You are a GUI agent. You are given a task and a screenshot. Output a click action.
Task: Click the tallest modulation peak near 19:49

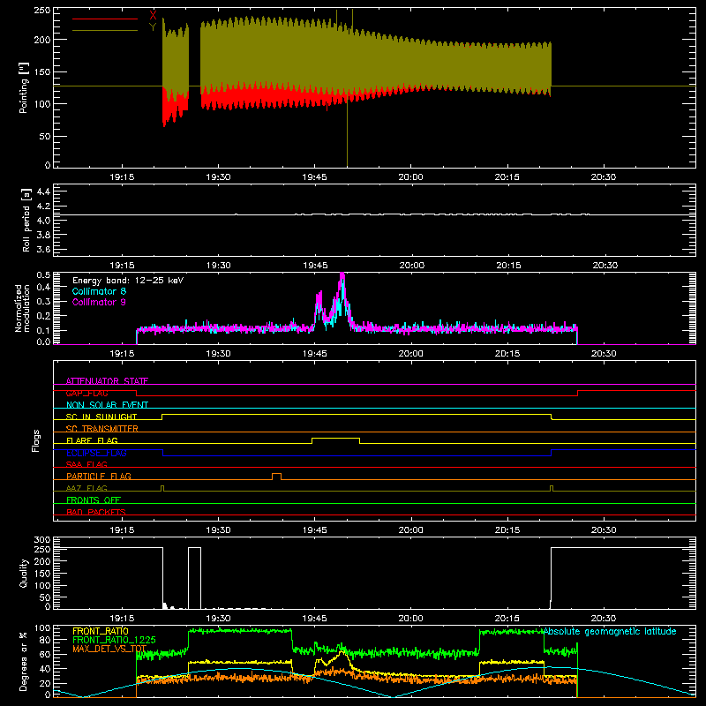(x=342, y=274)
